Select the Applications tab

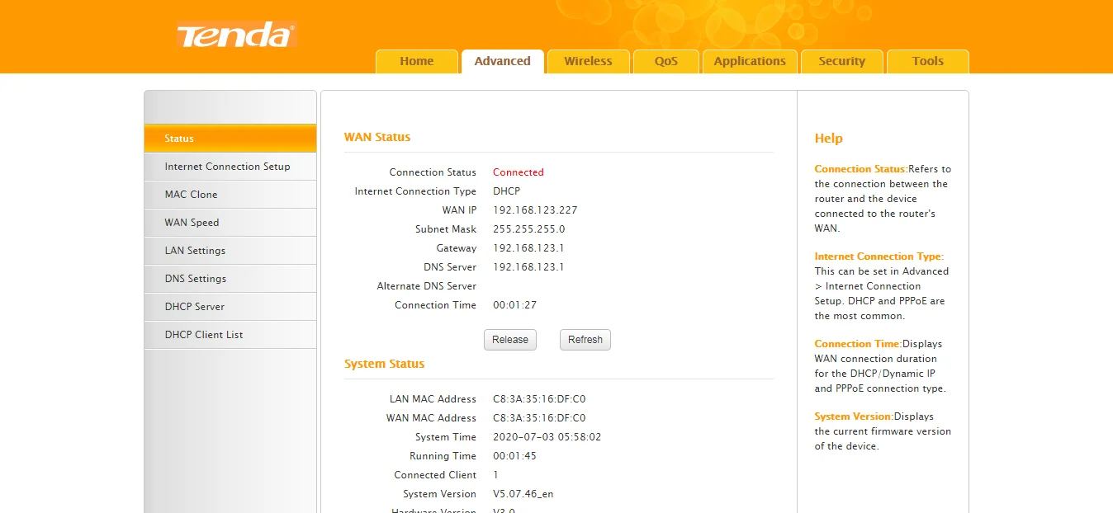point(750,61)
